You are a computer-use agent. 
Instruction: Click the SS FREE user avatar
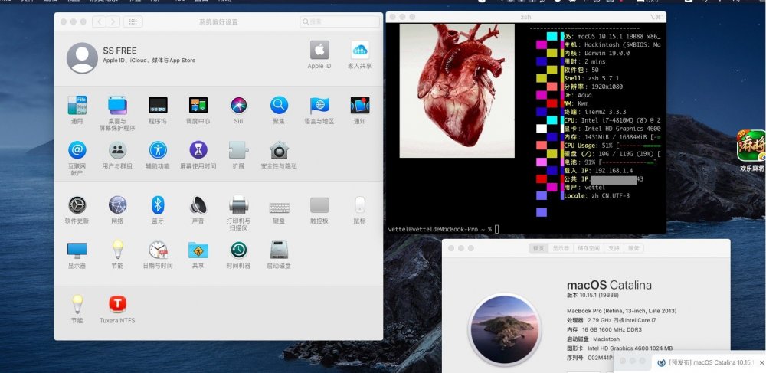[x=82, y=58]
